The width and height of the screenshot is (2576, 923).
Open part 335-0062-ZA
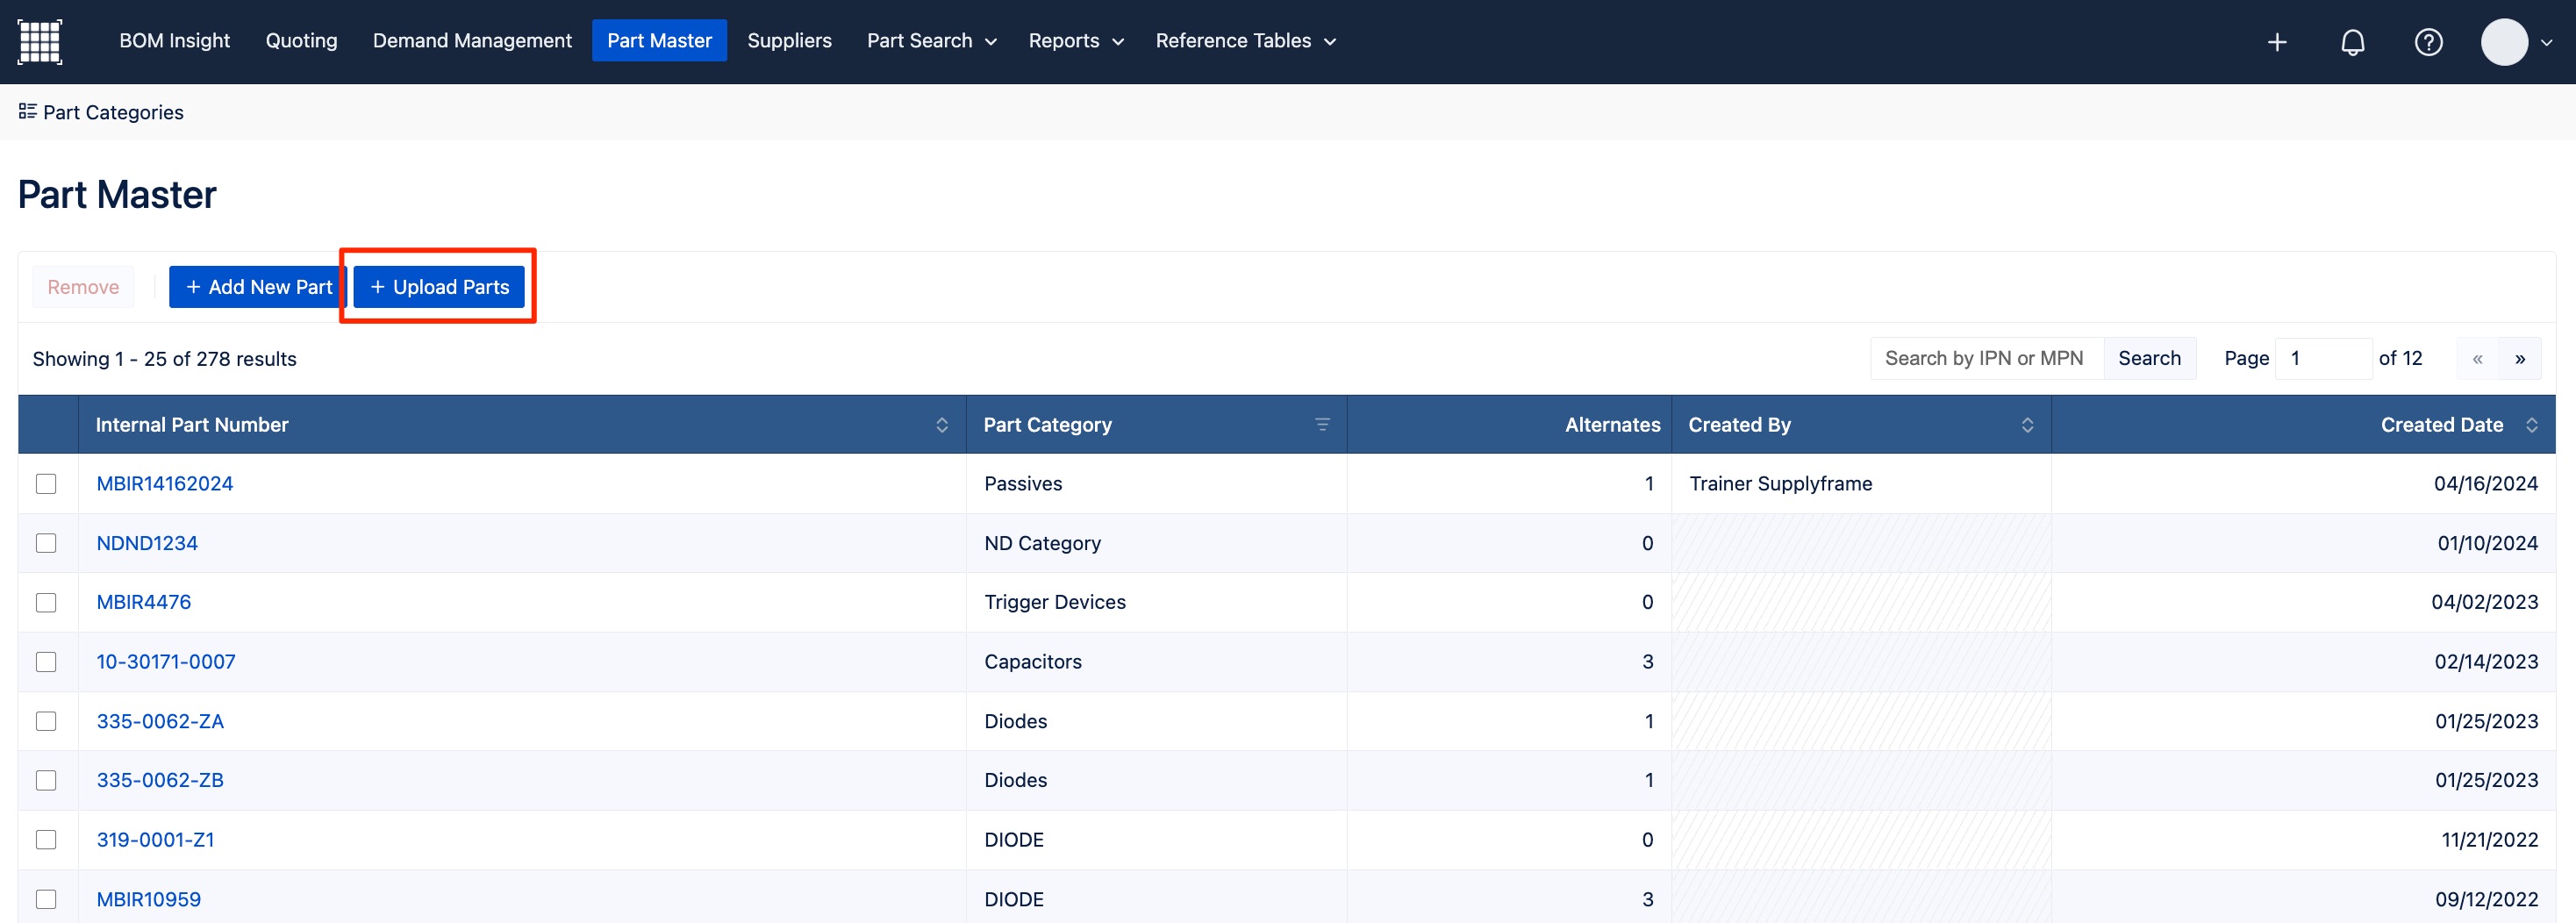click(160, 721)
